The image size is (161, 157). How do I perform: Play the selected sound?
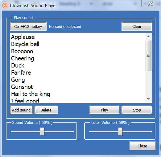click(x=105, y=110)
